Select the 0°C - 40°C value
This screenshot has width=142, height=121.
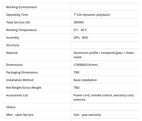click(80, 30)
